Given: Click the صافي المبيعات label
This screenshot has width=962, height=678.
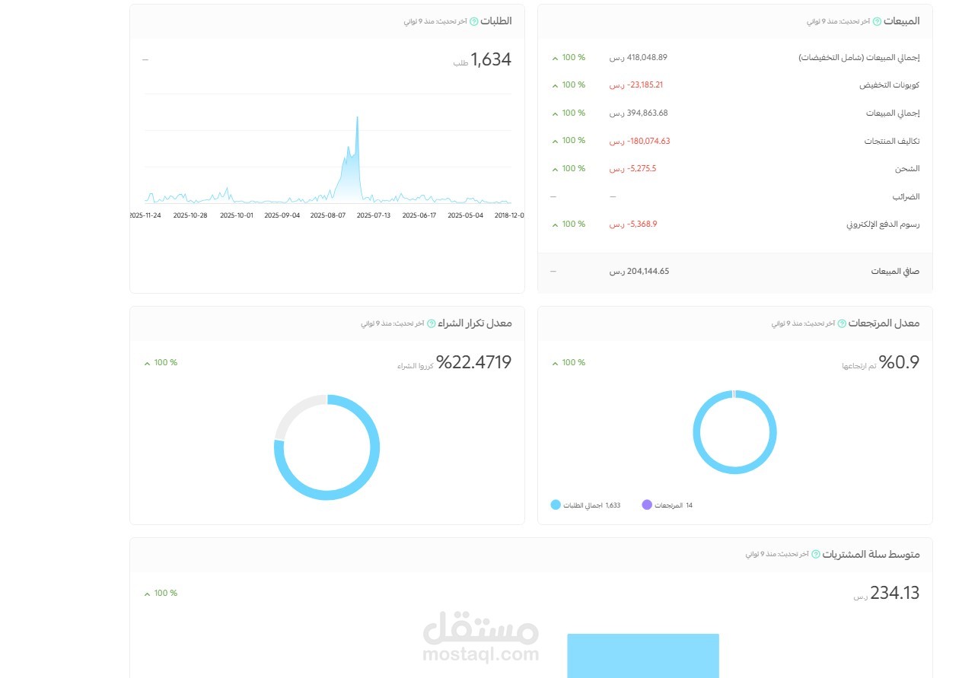Looking at the screenshot, I should (x=896, y=272).
